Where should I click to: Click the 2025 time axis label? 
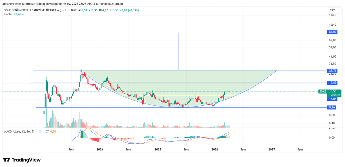coord(158,149)
